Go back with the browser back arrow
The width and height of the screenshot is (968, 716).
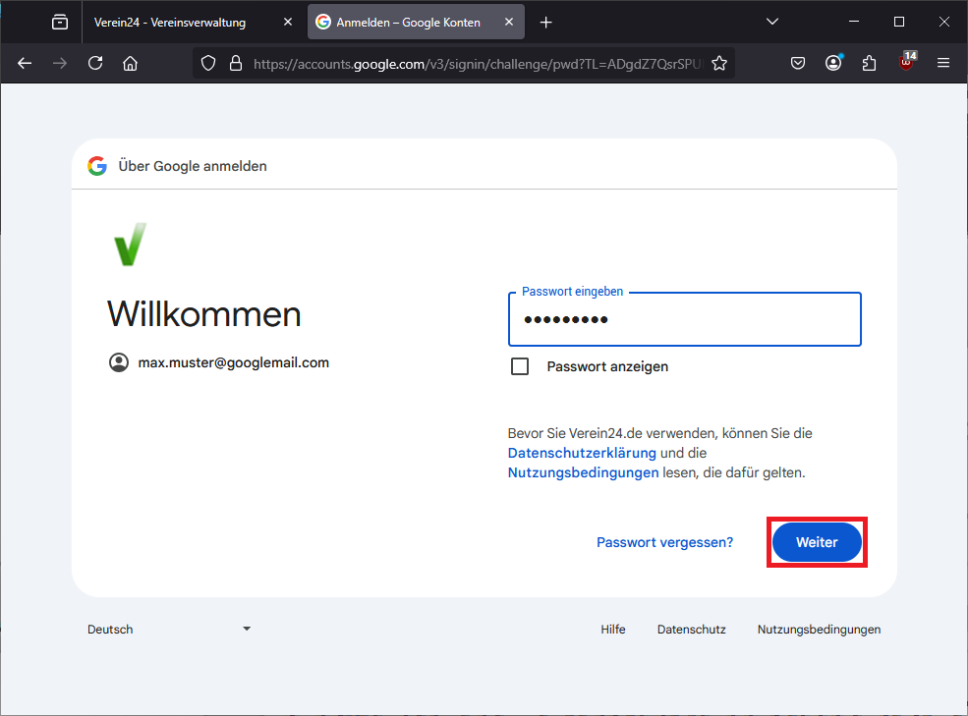[25, 63]
